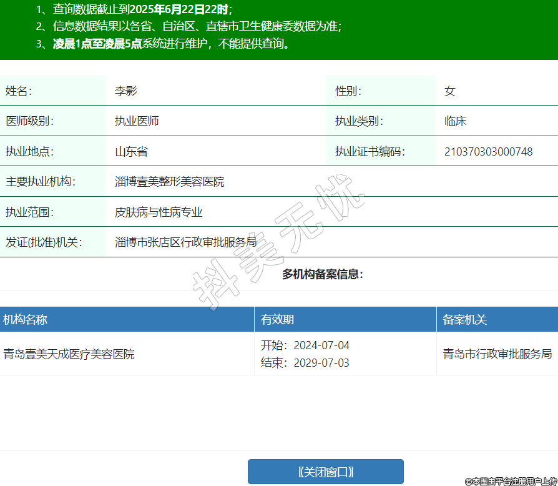Select the 山东省 practice location value
Image resolution: width=558 pixels, height=486 pixels.
point(131,152)
